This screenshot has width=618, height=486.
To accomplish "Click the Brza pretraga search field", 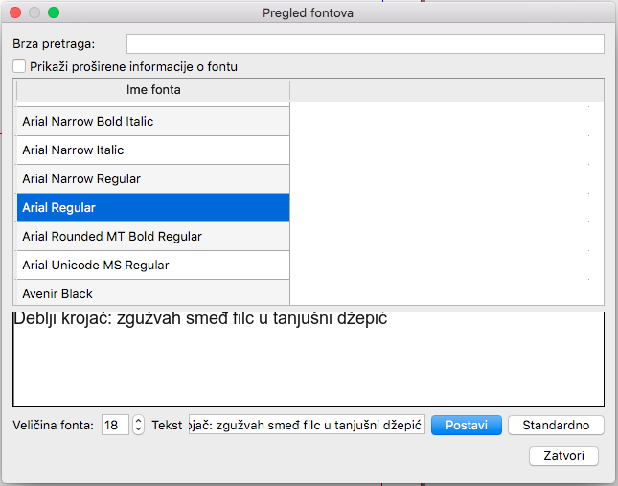I will 365,44.
